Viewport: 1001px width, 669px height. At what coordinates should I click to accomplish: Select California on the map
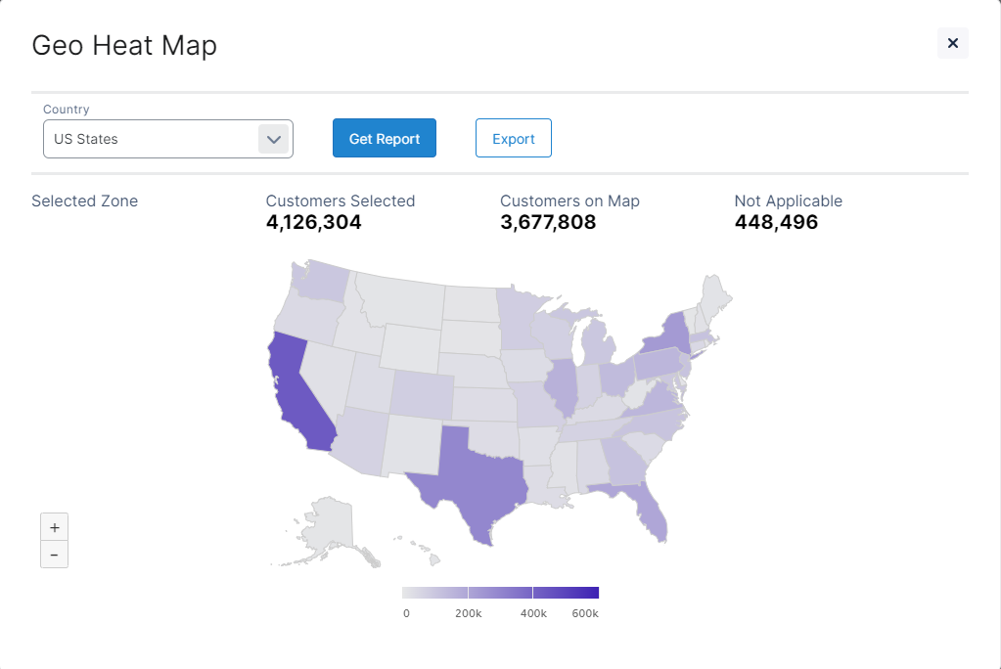pyautogui.click(x=294, y=391)
